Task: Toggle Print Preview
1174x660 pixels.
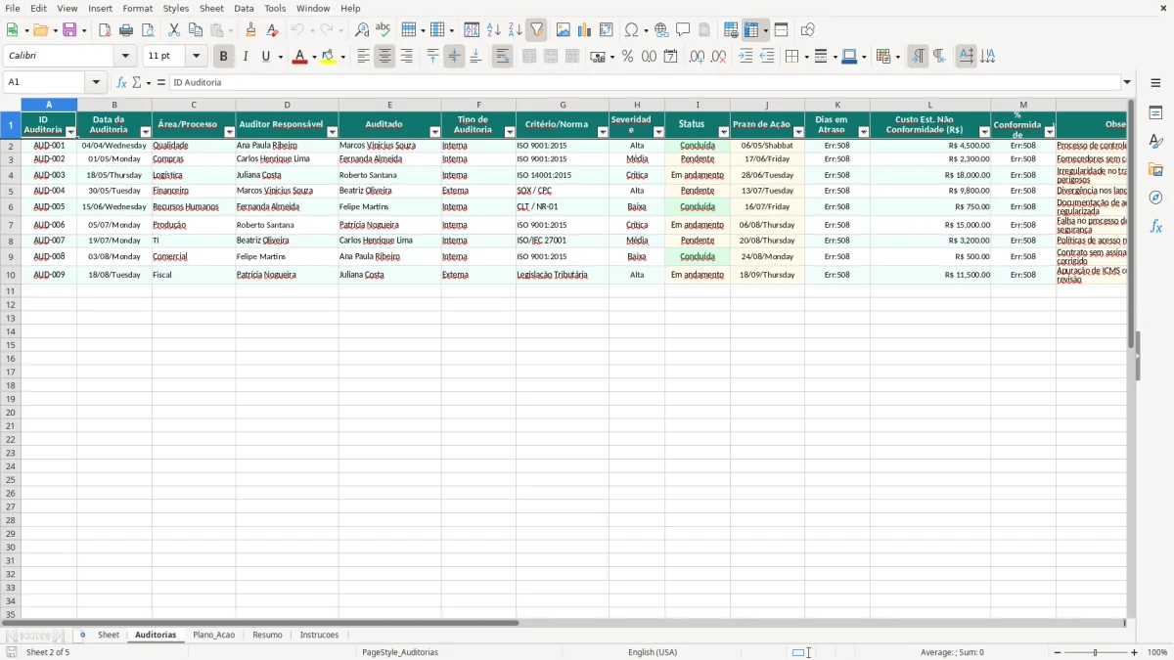Action: (x=148, y=30)
